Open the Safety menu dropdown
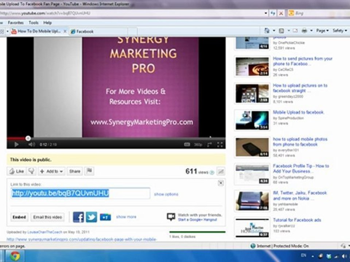This screenshot has width=350, height=262. (340, 31)
